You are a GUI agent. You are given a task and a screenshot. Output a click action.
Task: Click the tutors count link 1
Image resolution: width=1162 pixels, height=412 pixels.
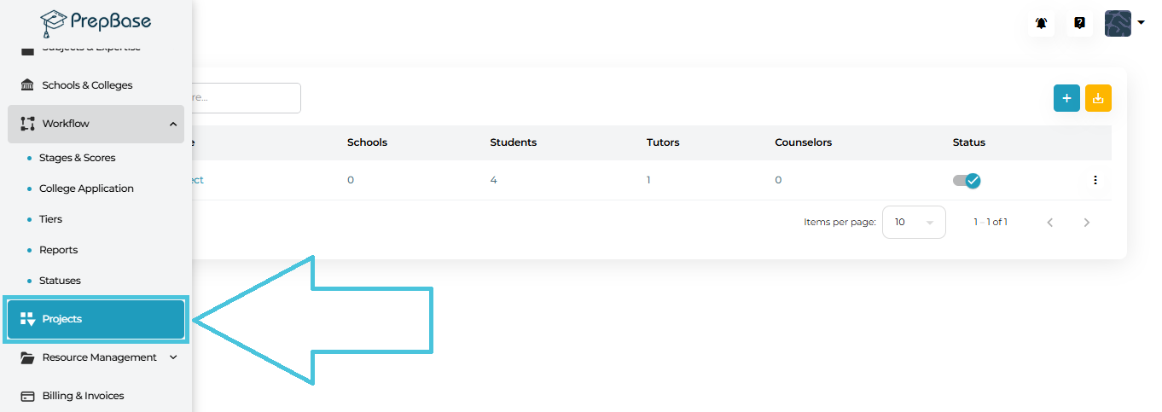click(x=648, y=180)
